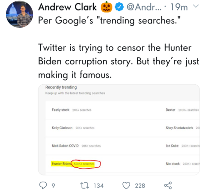Open Andrew Clark's profile picture

coord(19,14)
